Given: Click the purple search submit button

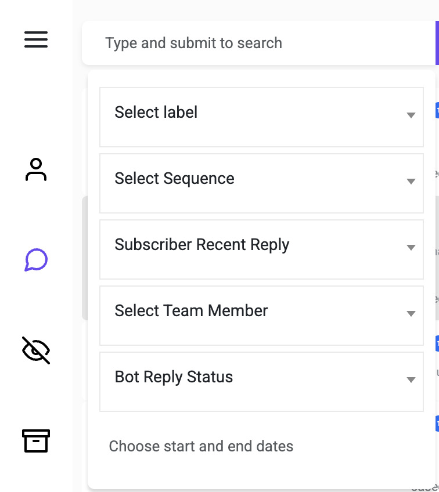Looking at the screenshot, I should pyautogui.click(x=437, y=43).
